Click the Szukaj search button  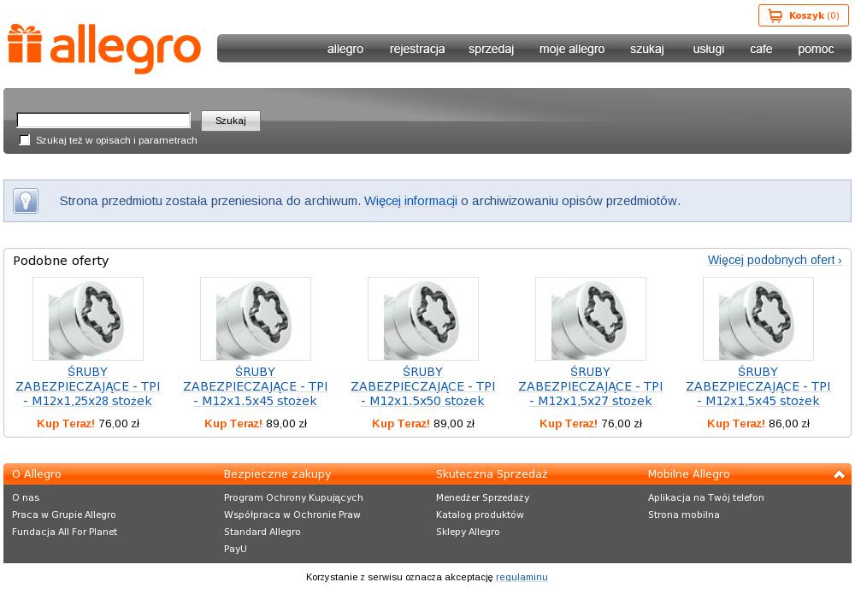click(231, 121)
